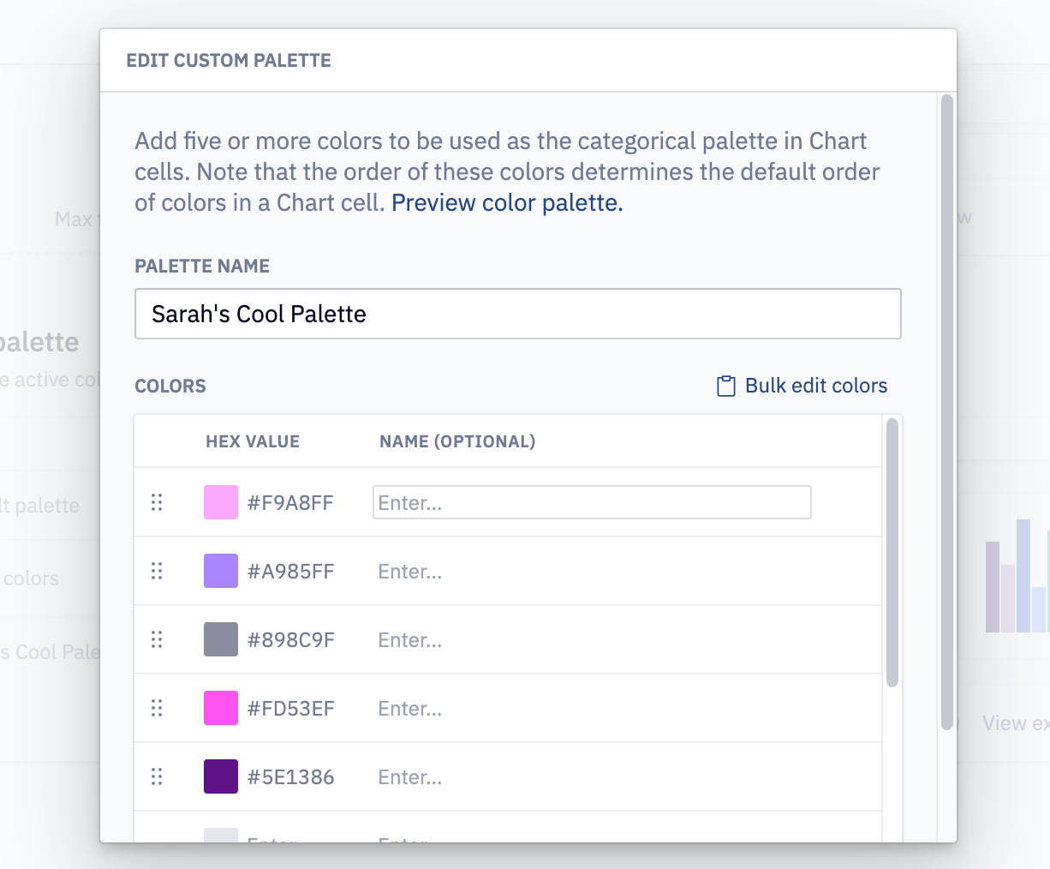The image size is (1050, 869).
Task: Click the name field for #A985FF
Action: [x=591, y=571]
